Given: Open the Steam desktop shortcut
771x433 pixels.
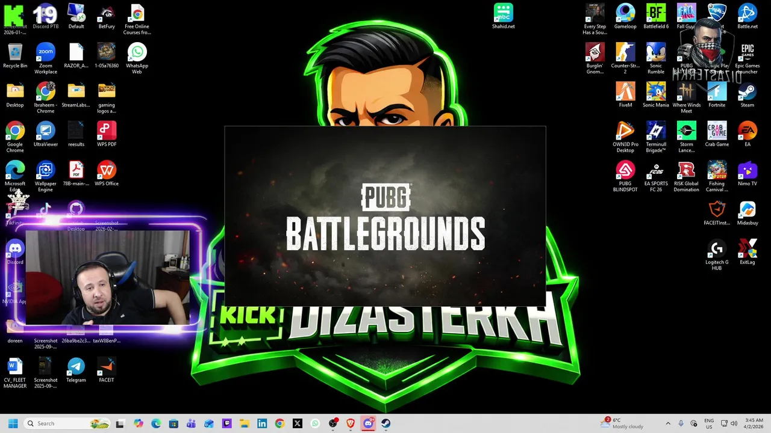Looking at the screenshot, I should point(748,96).
